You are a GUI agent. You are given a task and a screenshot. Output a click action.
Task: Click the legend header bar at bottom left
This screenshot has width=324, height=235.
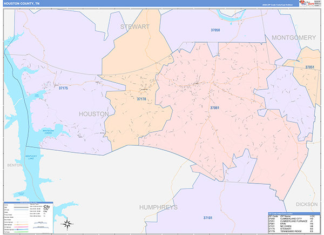[29, 203]
